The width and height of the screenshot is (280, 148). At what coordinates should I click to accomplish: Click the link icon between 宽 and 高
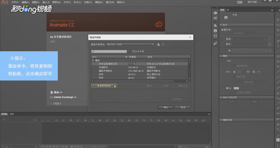pyautogui.click(x=248, y=72)
